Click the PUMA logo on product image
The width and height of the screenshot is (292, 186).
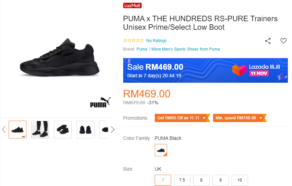click(100, 103)
